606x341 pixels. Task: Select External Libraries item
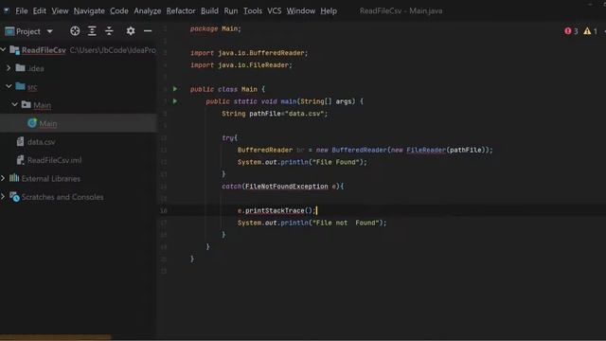click(50, 179)
